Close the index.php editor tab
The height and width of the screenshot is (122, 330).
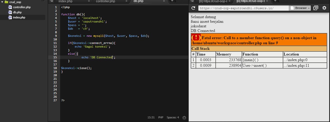pos(89,1)
